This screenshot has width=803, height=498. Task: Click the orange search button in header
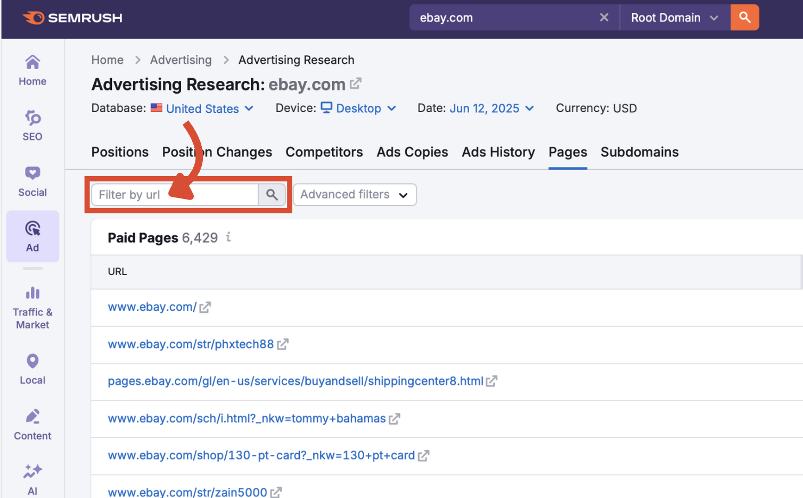click(x=744, y=18)
